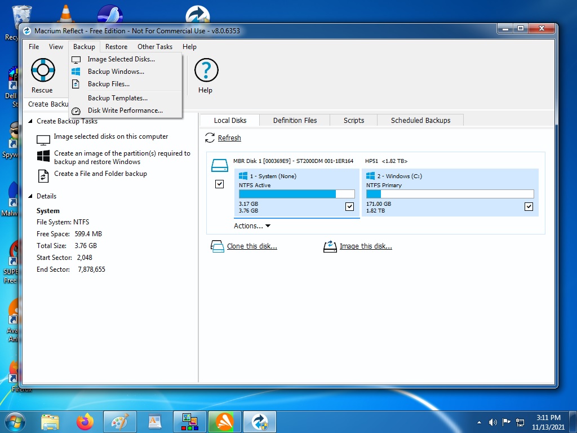Screen dimensions: 577x433
Task: Choose Backup Files menu entry
Action: [125, 84]
